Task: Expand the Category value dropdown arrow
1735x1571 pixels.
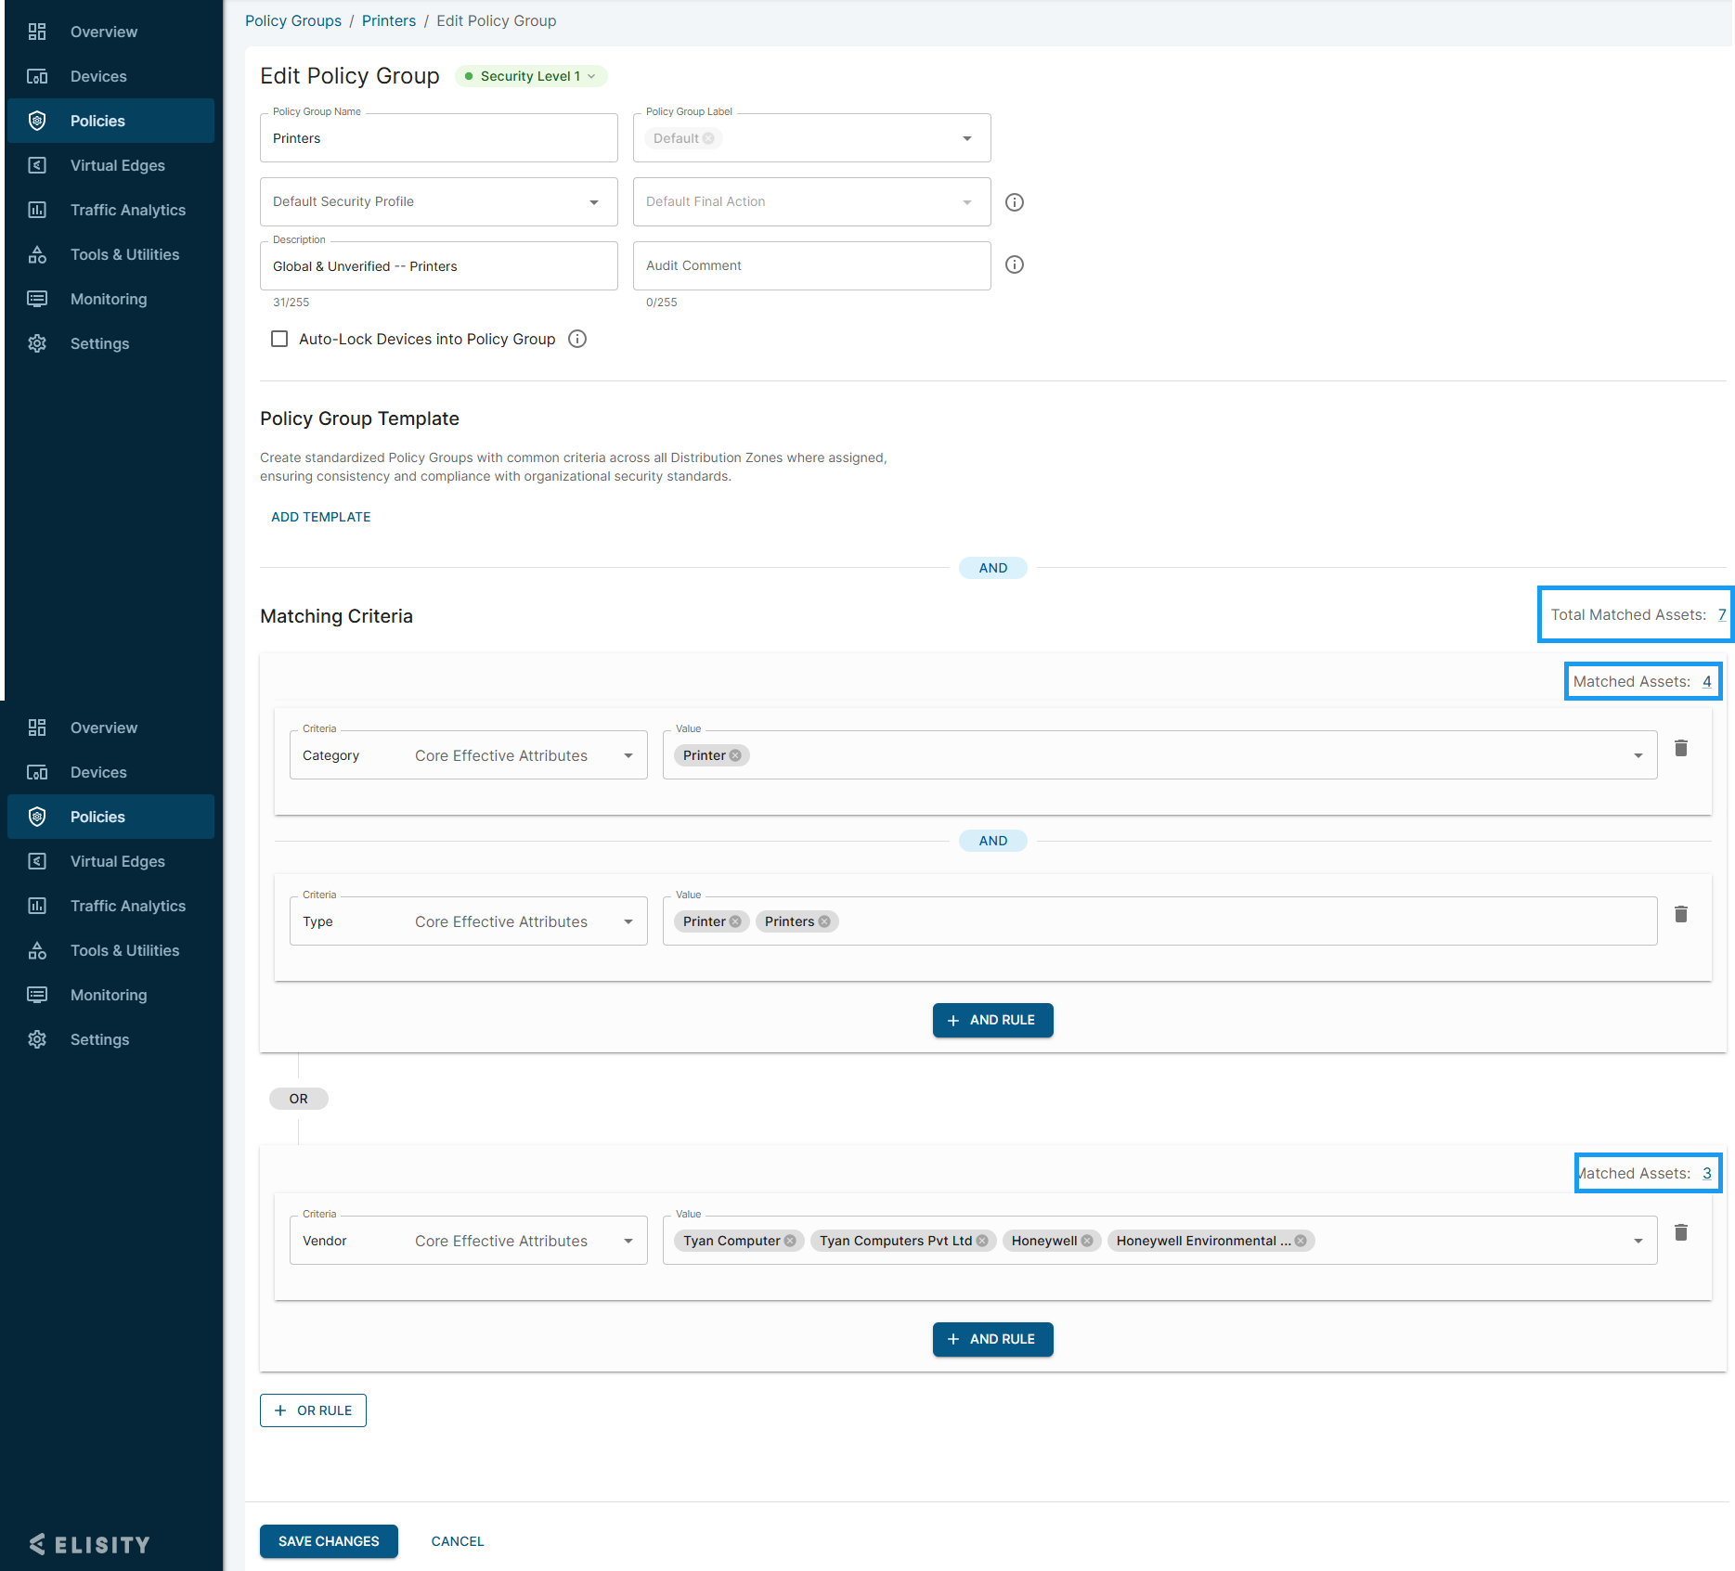Action: (x=1638, y=755)
